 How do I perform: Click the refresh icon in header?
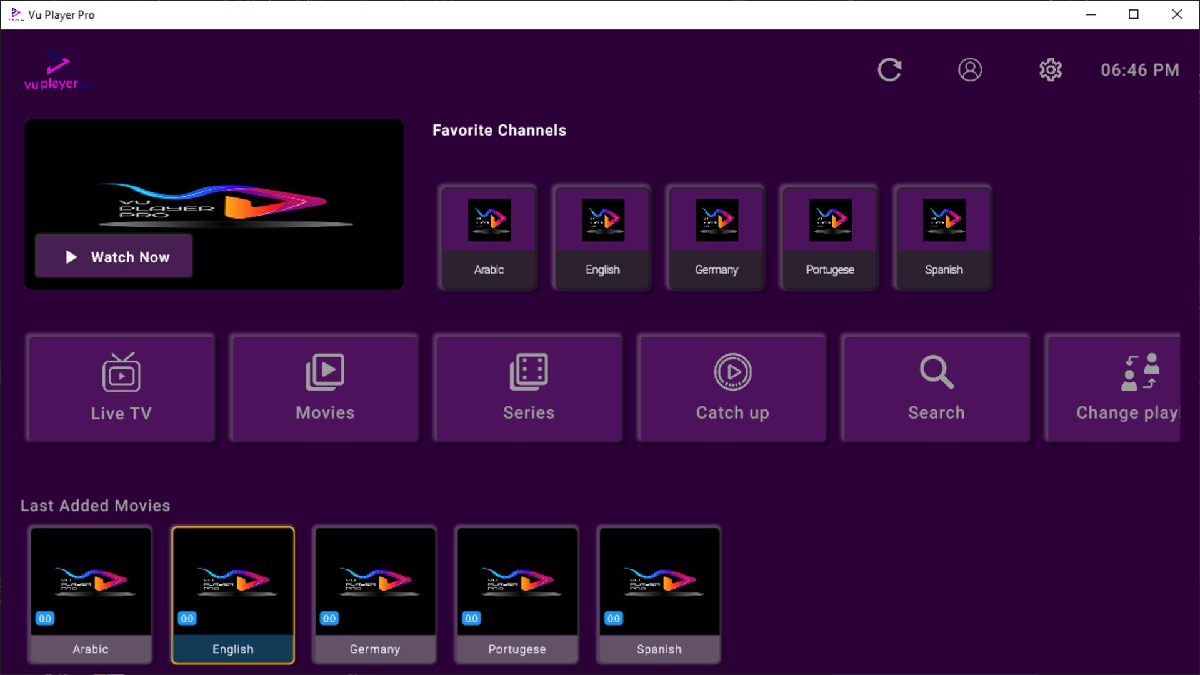[x=889, y=70]
